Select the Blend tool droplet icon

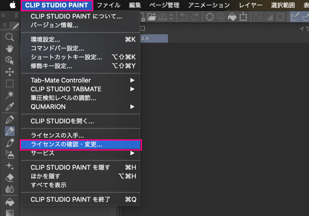click(9, 189)
